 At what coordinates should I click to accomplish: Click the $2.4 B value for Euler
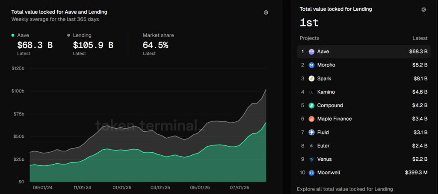420,145
